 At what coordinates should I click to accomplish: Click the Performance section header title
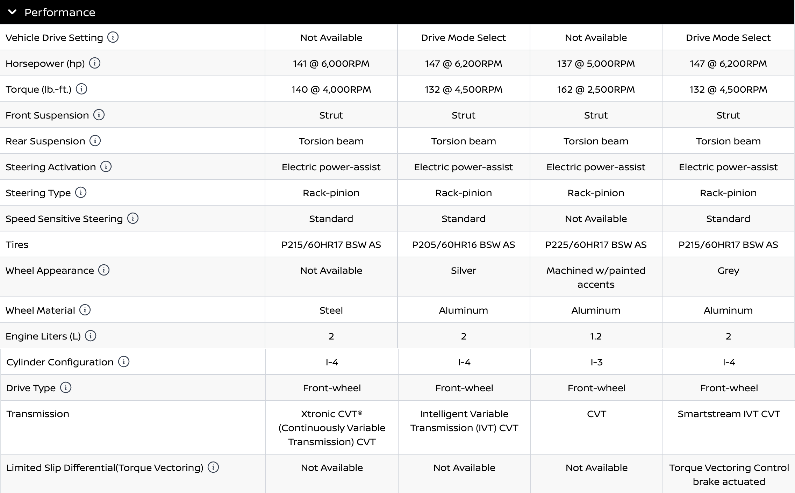point(60,13)
